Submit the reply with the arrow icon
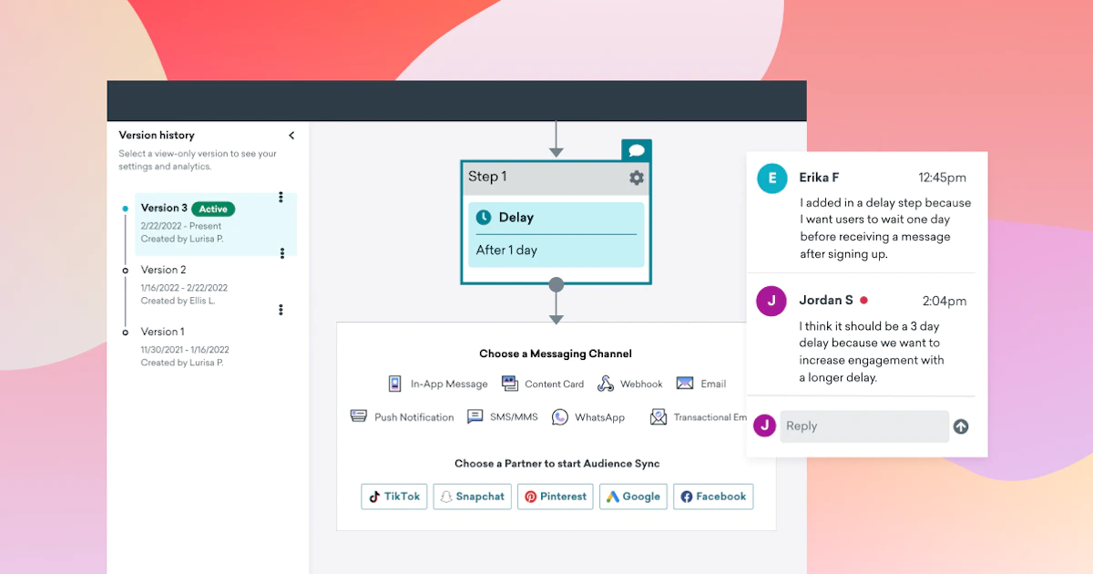Screen dimensions: 1093x574 pos(961,425)
